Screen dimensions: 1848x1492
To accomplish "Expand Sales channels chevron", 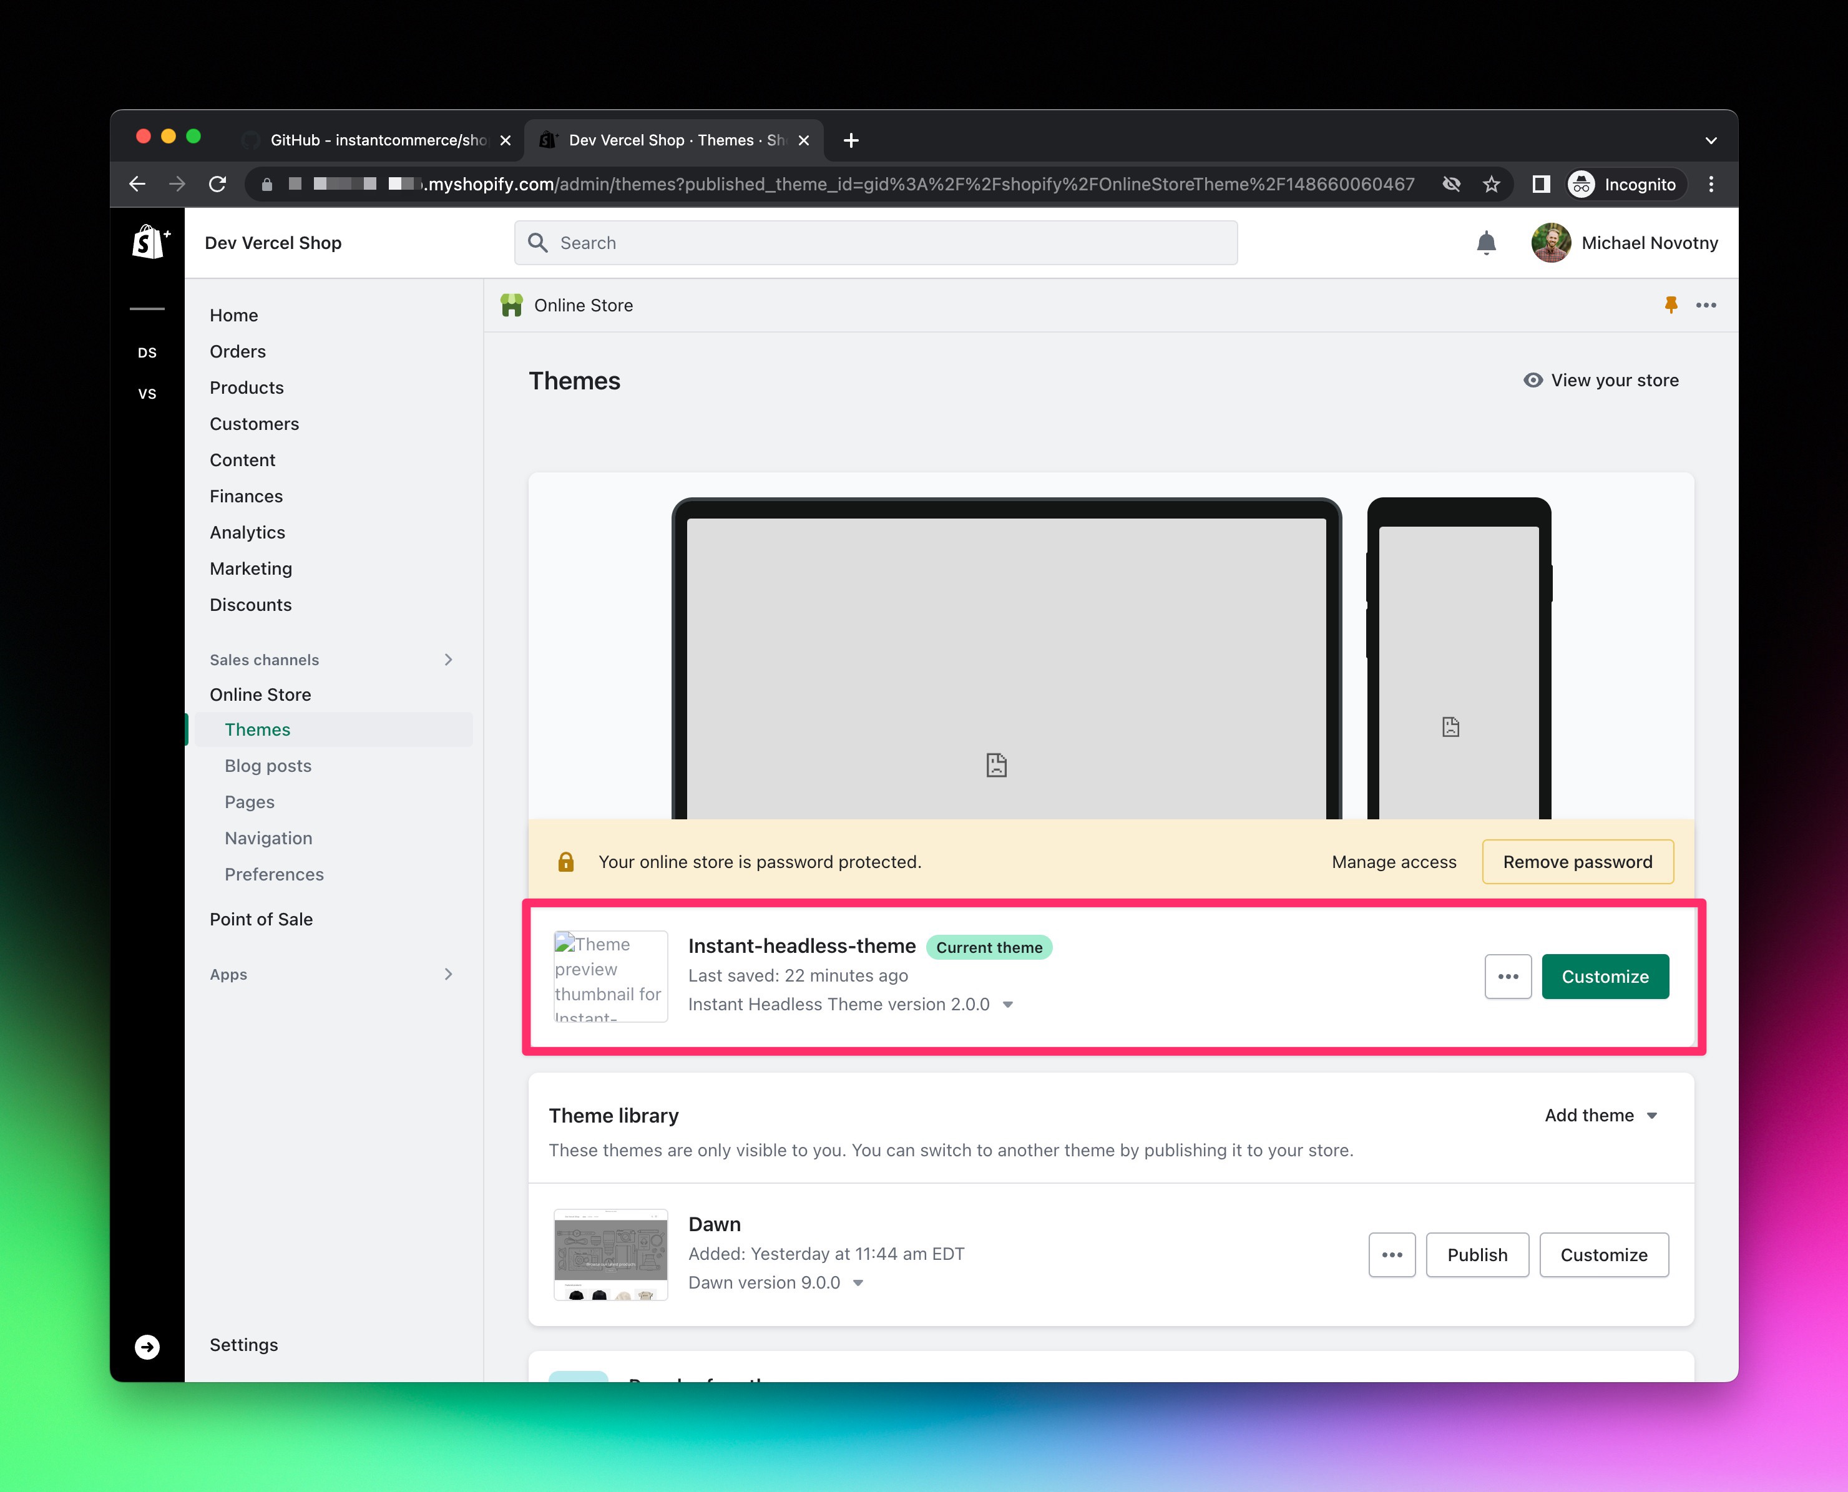I will (448, 659).
